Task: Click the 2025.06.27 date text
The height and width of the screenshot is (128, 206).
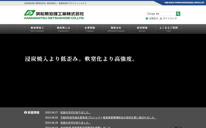Action: (51, 113)
